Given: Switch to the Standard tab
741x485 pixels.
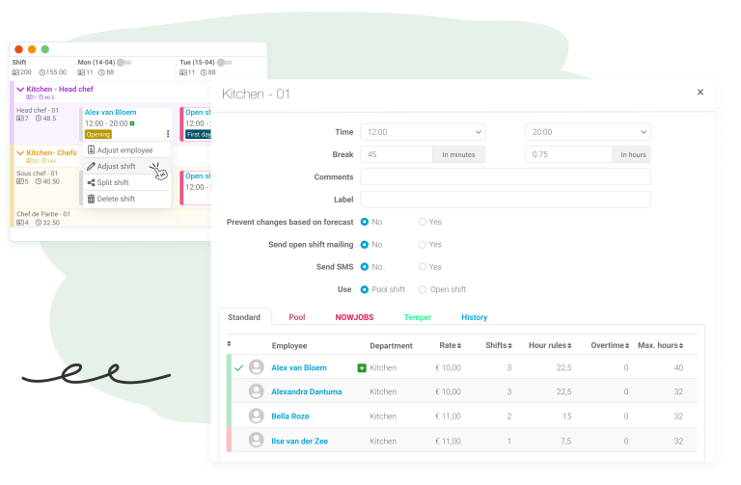Looking at the screenshot, I should [244, 317].
